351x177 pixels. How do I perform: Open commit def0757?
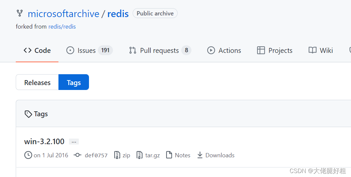click(x=96, y=155)
